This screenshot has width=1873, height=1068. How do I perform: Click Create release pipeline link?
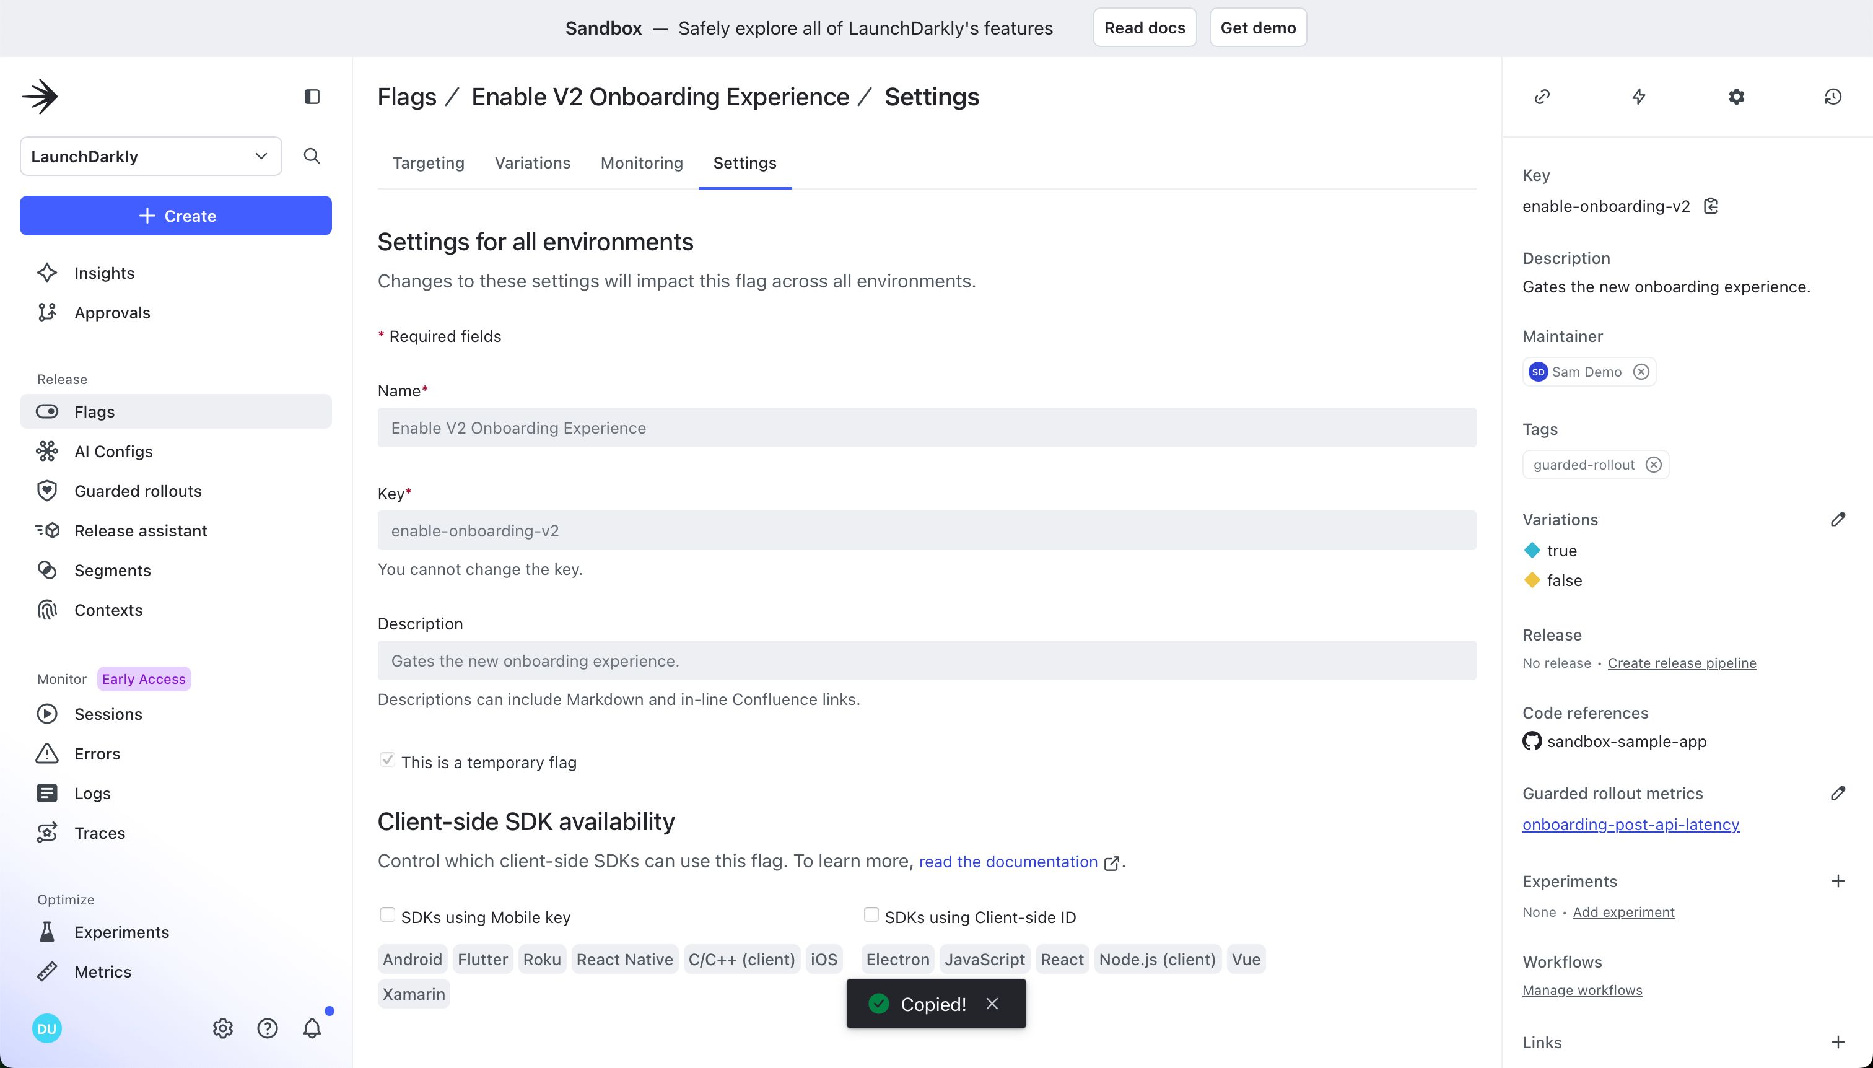[x=1682, y=663]
